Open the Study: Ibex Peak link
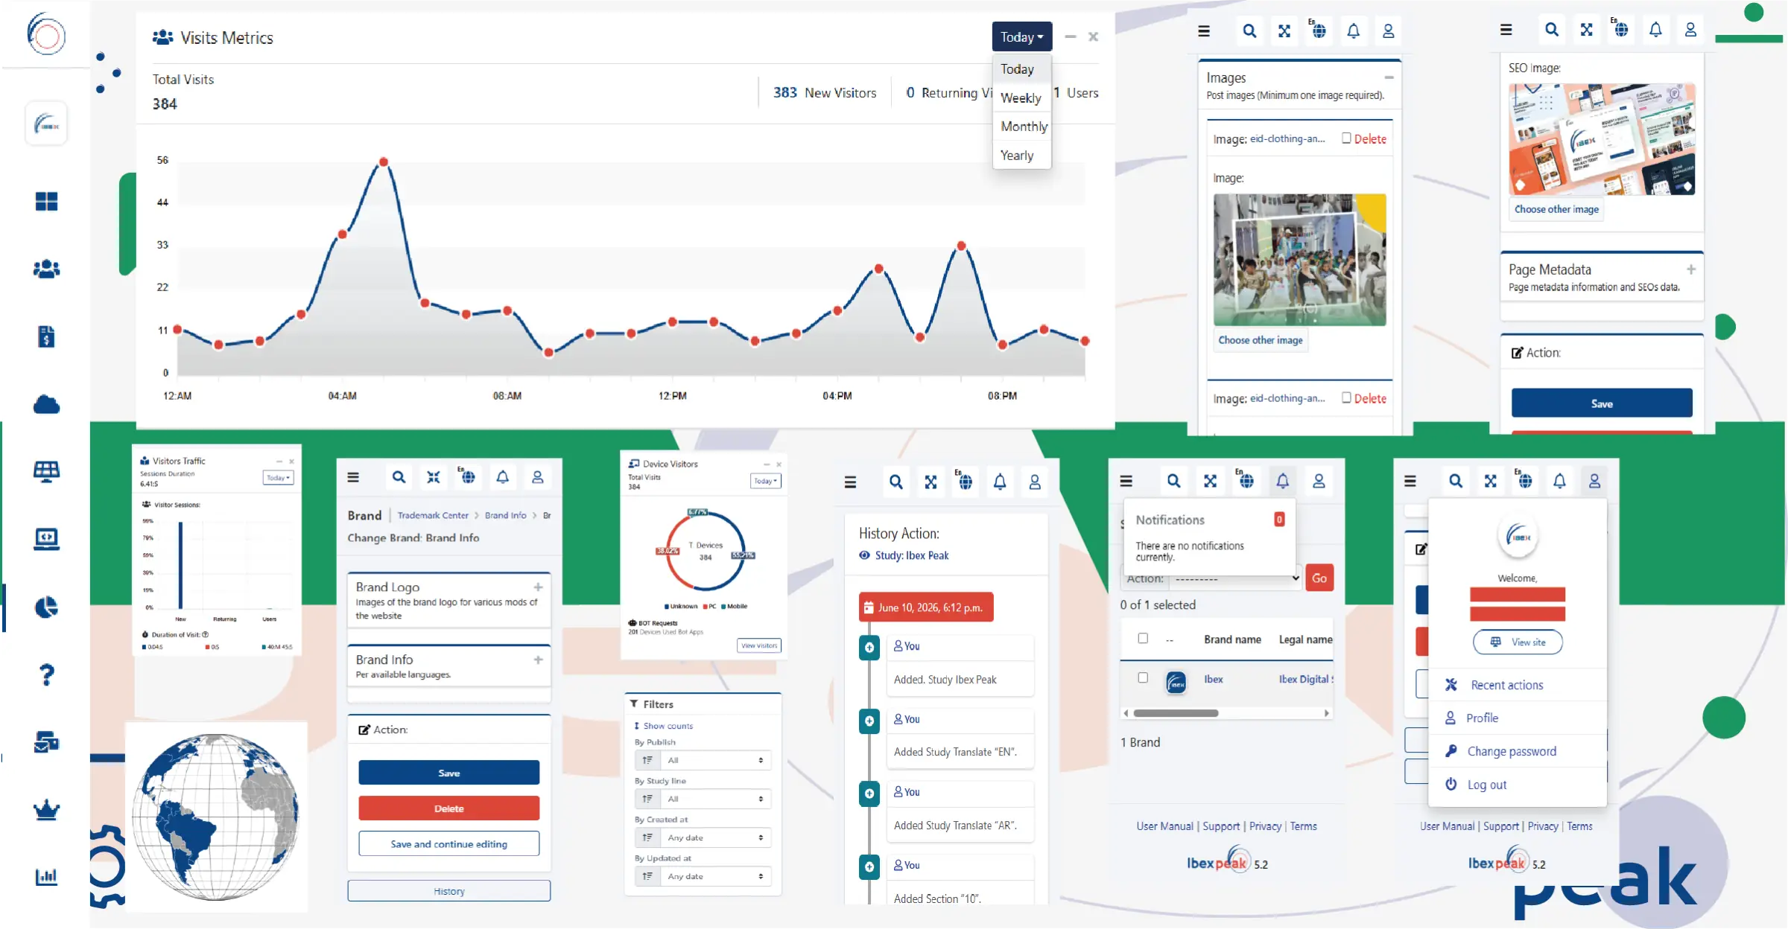The image size is (1788, 929). point(912,555)
